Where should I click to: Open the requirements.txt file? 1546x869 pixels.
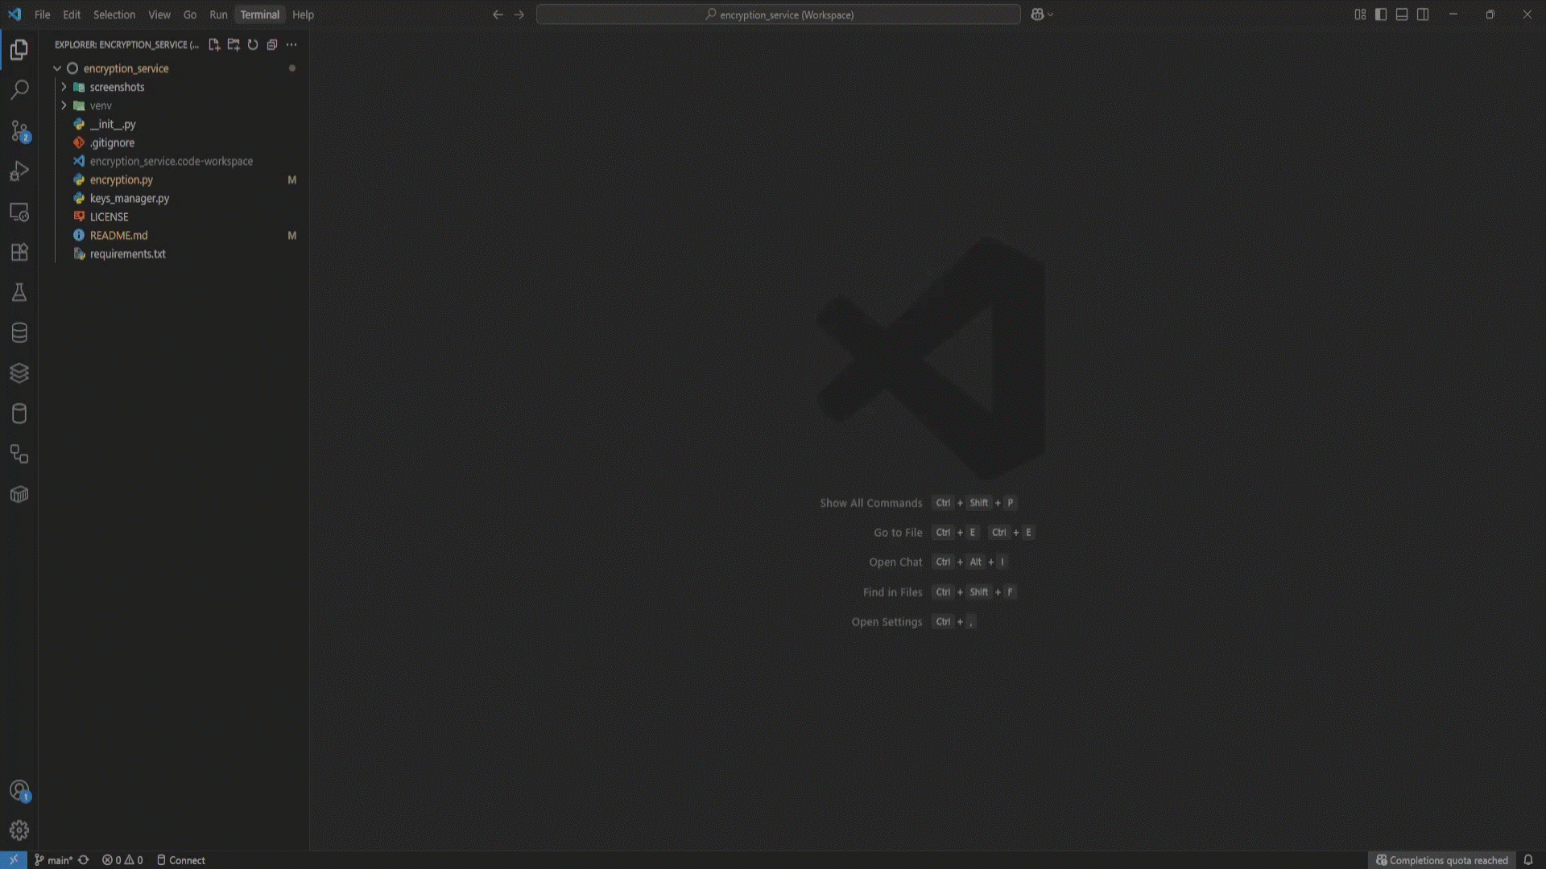pos(127,253)
